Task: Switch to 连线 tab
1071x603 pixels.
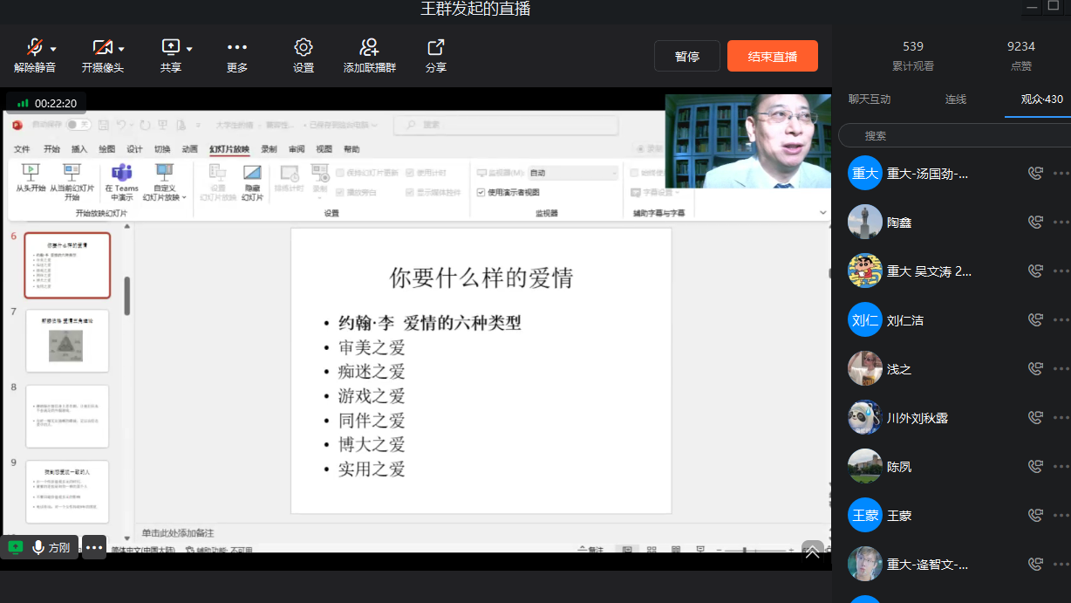Action: click(956, 99)
